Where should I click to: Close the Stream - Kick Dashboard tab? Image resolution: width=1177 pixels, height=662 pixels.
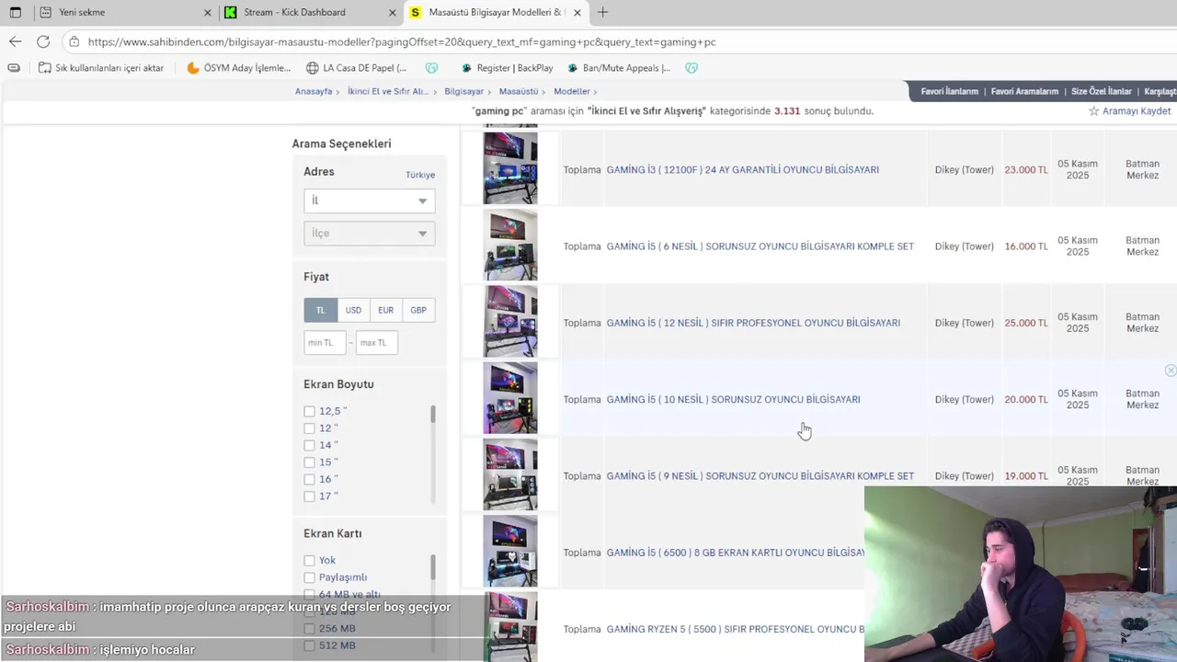coord(393,13)
